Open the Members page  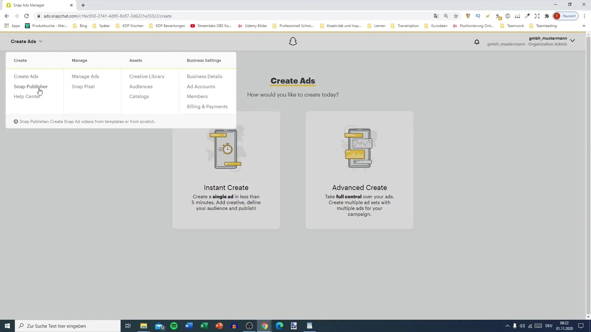point(197,96)
